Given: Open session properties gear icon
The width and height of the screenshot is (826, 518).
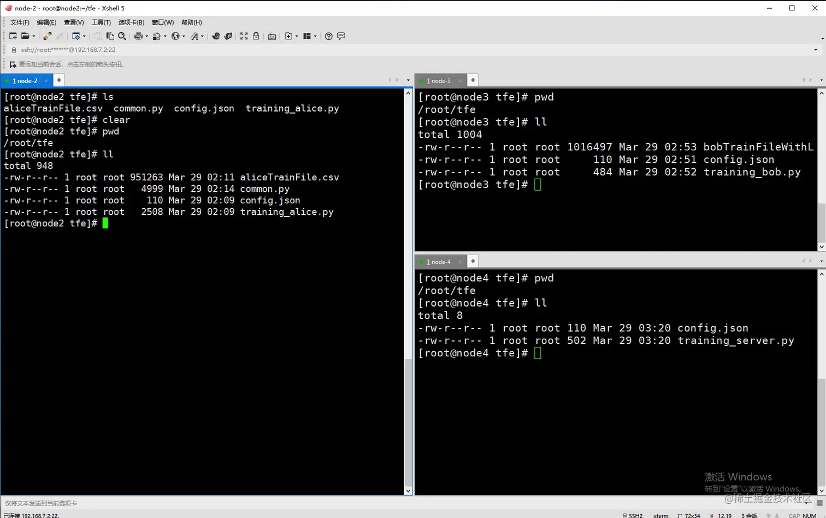Looking at the screenshot, I should point(76,36).
